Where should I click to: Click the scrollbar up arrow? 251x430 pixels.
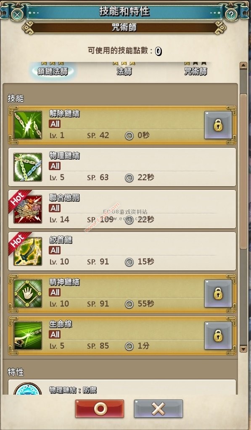pyautogui.click(x=243, y=66)
